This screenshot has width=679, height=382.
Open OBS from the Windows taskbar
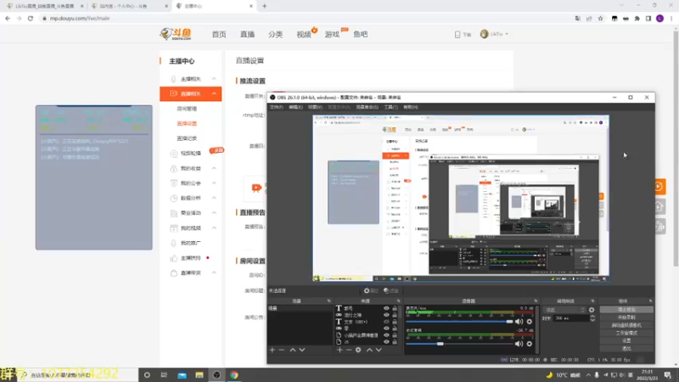pos(216,375)
